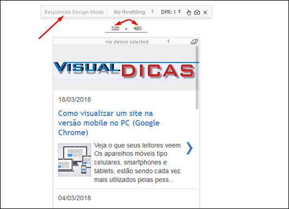Click the viewport width field 320
The height and width of the screenshot is (209, 289).
(115, 29)
